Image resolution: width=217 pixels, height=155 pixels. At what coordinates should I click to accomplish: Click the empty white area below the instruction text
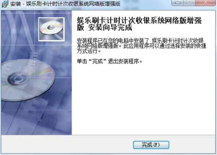(144, 100)
